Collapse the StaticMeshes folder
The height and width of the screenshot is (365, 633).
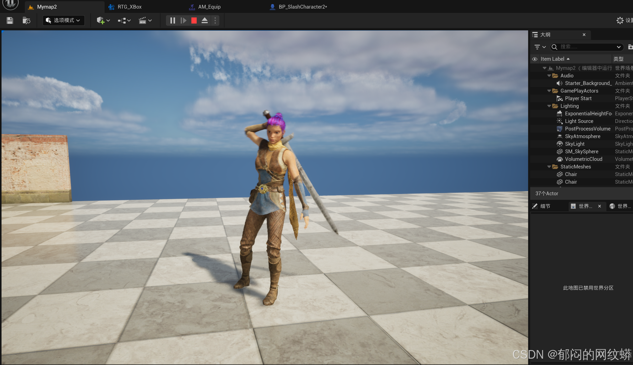click(549, 167)
